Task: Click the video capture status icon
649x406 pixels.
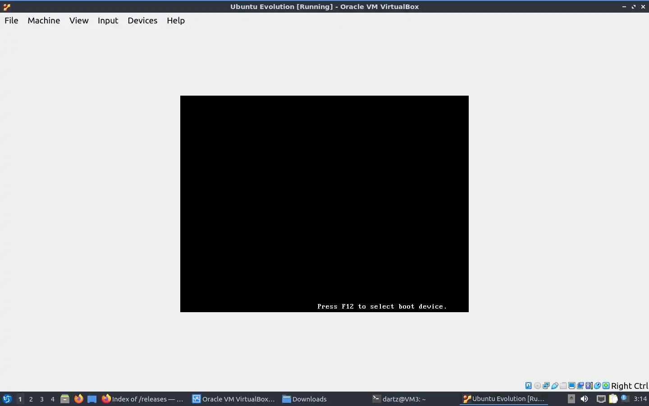Action: [x=580, y=386]
